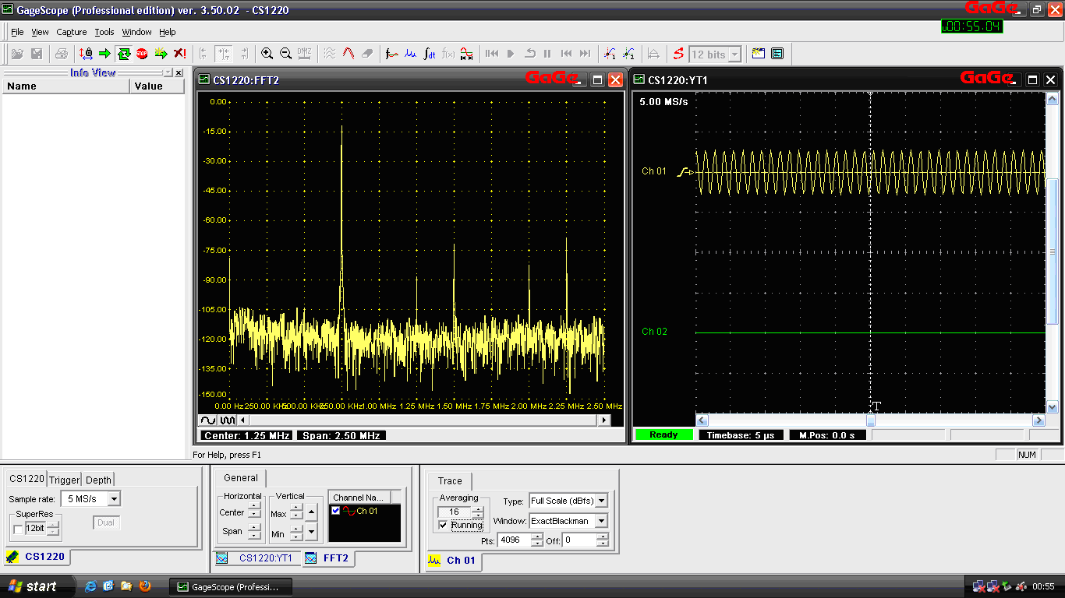Open the Sample rate dropdown

(x=114, y=499)
